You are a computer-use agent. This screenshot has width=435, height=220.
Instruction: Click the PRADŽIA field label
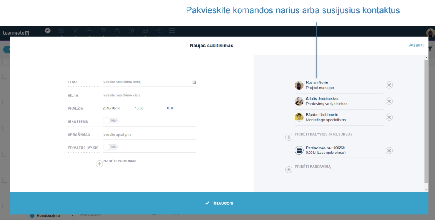(x=75, y=108)
